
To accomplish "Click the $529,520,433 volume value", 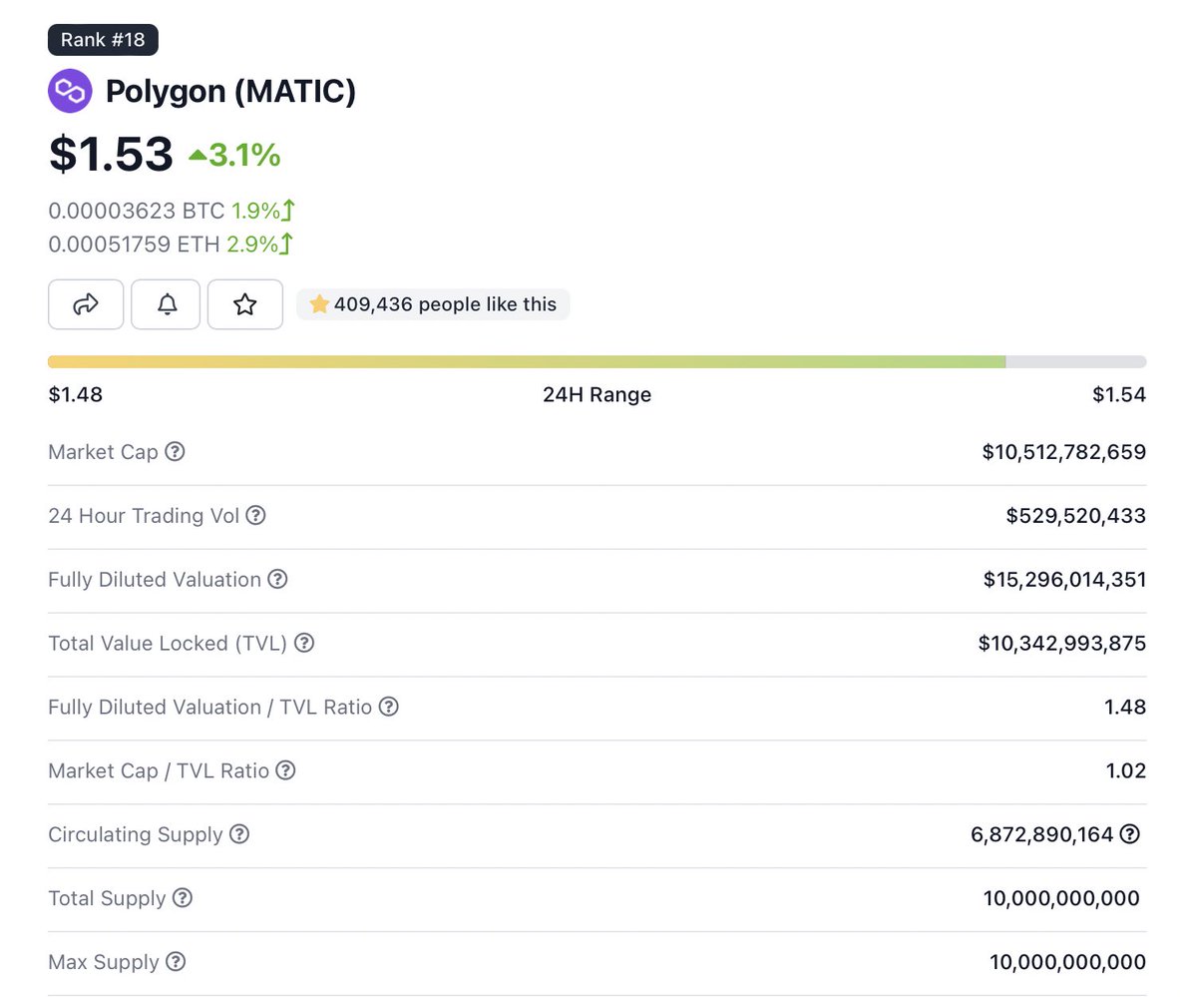I will [1076, 516].
